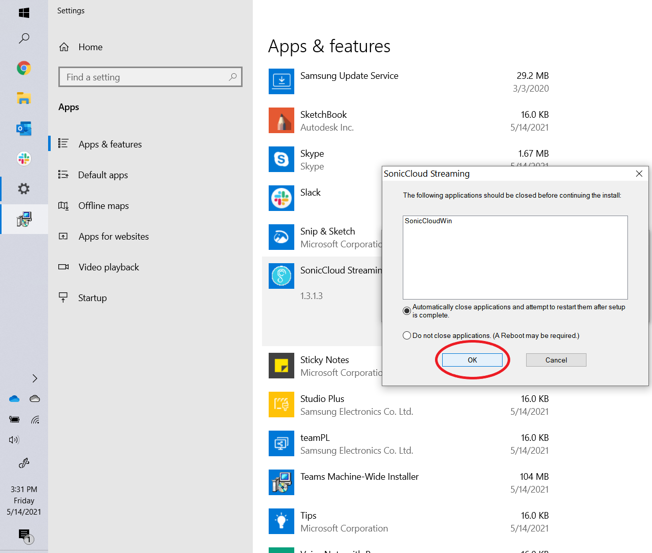Expand hidden system tray icons chevron

tap(34, 378)
